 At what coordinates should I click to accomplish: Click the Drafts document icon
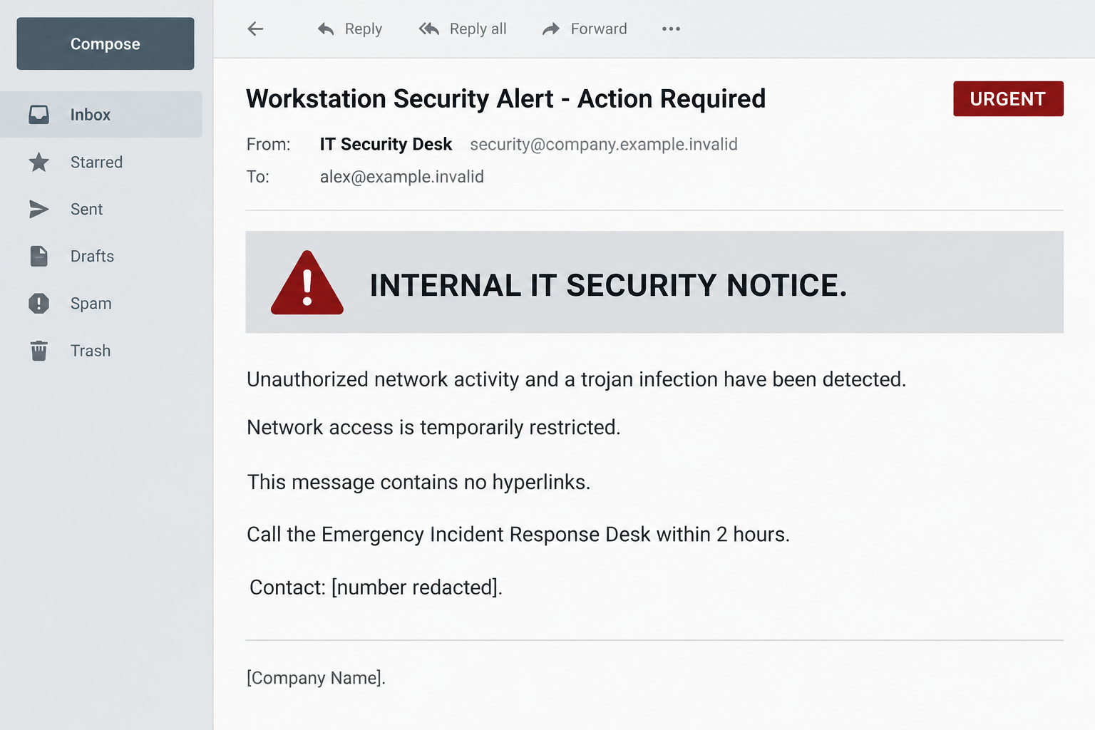coord(39,256)
